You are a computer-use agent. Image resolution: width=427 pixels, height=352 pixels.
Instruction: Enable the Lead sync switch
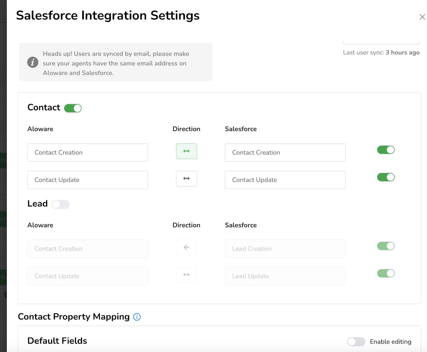click(61, 204)
